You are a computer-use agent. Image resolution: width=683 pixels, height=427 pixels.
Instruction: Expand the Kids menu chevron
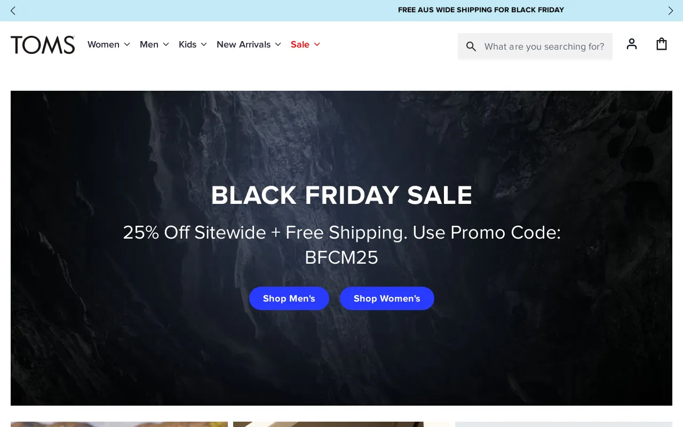tap(204, 44)
